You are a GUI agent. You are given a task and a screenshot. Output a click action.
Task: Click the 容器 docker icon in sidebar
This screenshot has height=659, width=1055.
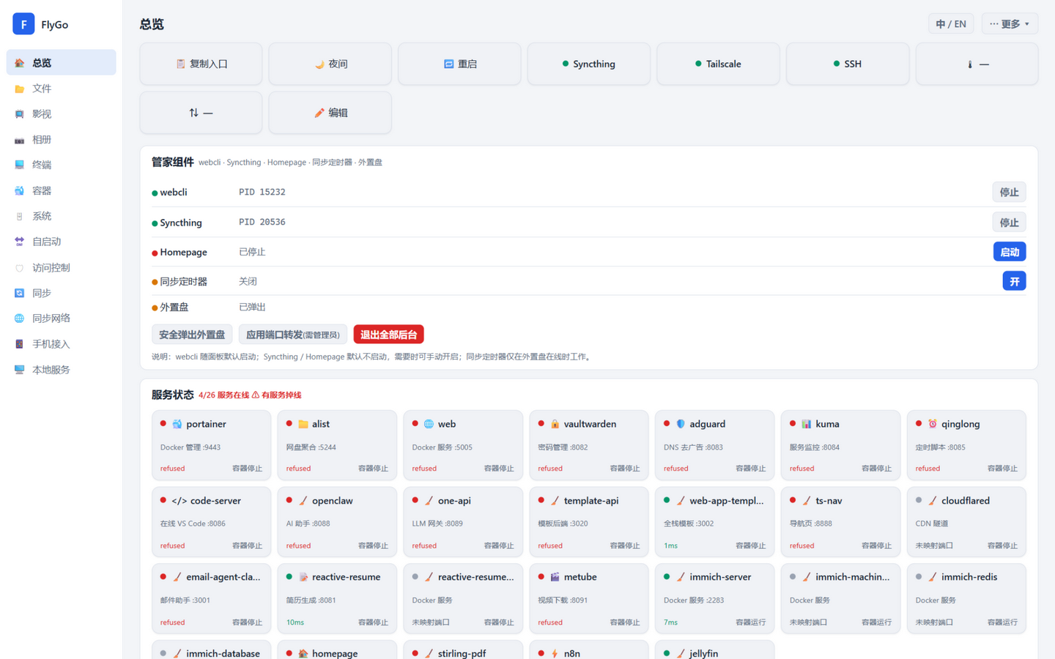[20, 191]
